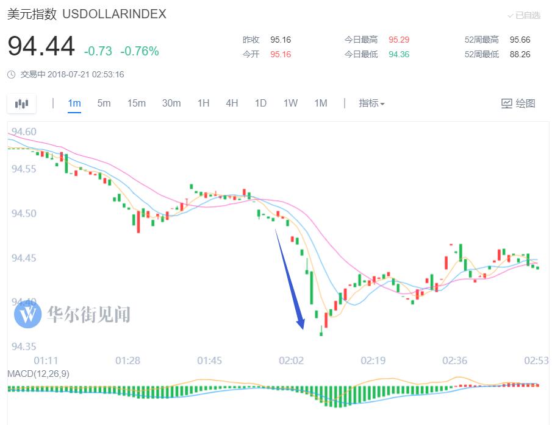Click the 02:19 time axis label
Screen dimensions: 552x425
pyautogui.click(x=373, y=360)
